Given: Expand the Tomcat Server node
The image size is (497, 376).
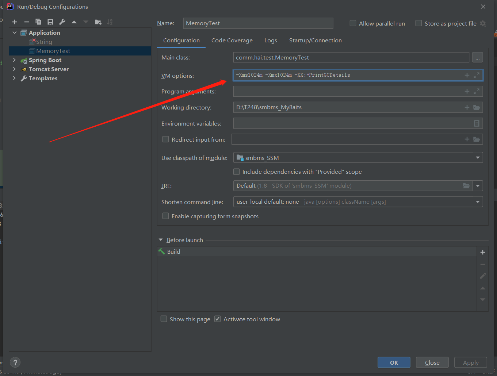Looking at the screenshot, I should pyautogui.click(x=14, y=69).
